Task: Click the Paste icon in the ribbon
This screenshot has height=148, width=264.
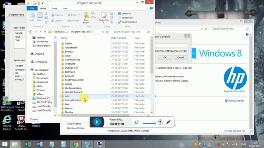Action: (x=40, y=17)
